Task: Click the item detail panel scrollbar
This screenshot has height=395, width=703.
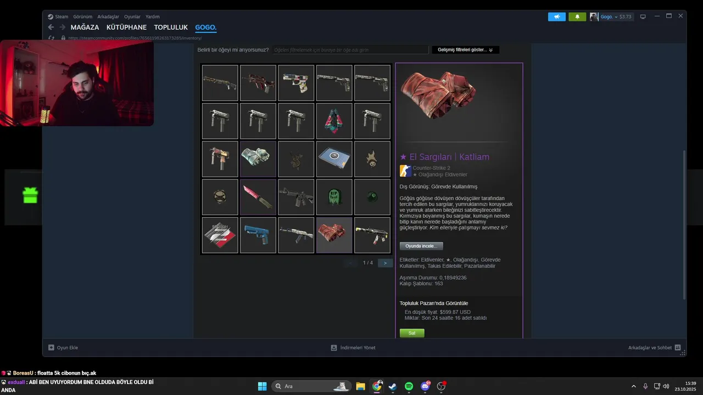Action: (684, 225)
